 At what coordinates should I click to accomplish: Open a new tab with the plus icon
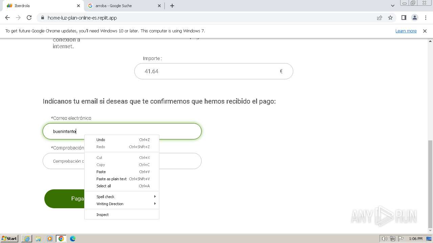(172, 6)
